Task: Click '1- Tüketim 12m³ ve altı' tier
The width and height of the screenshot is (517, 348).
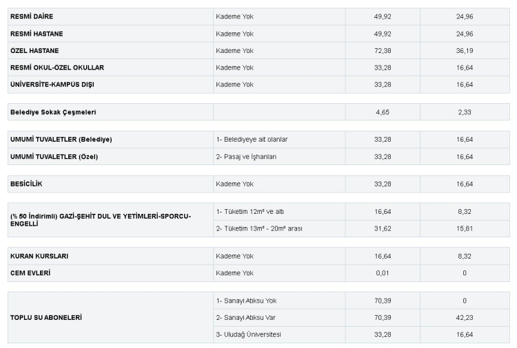Action: pyautogui.click(x=250, y=211)
